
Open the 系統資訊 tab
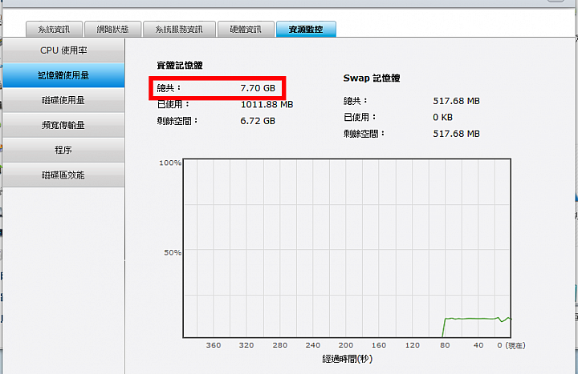[55, 30]
